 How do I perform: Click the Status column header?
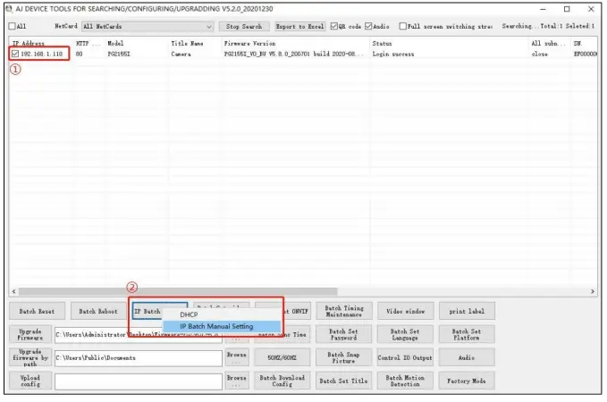(x=450, y=44)
